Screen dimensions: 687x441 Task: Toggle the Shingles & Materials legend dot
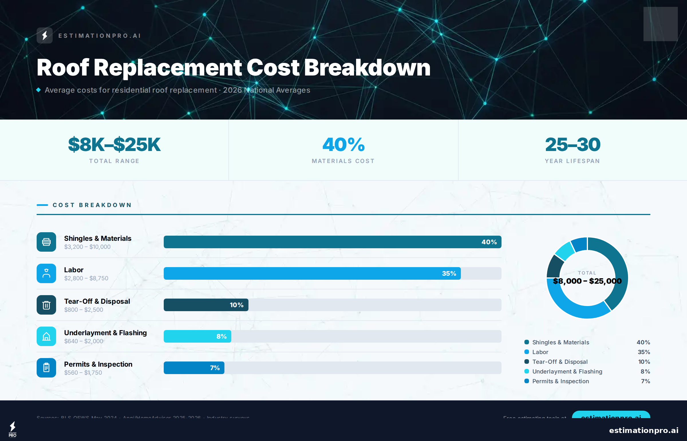[526, 342]
